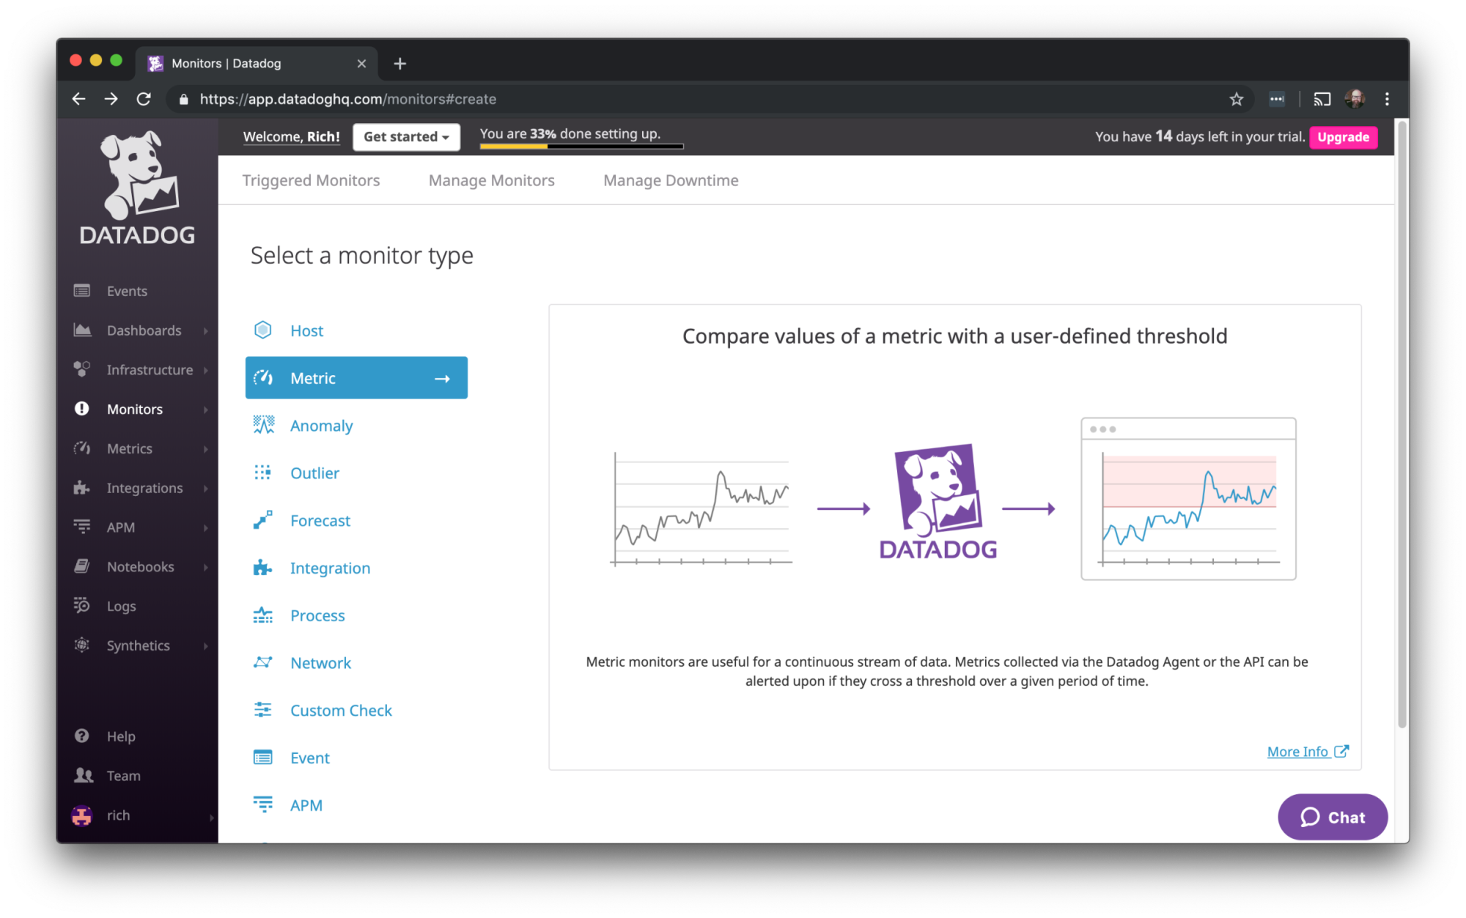Open the Manage Downtime tab
Image resolution: width=1466 pixels, height=918 pixels.
click(670, 180)
